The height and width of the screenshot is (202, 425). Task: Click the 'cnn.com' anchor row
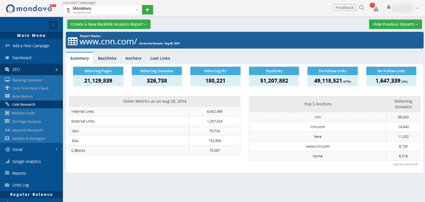pyautogui.click(x=335, y=127)
